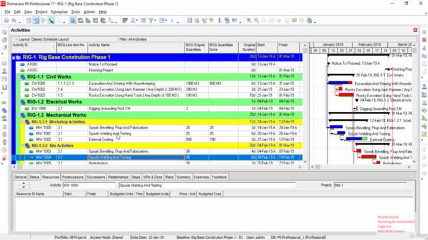
Task: Switch to Activity Network view
Action: [x=43, y=21]
